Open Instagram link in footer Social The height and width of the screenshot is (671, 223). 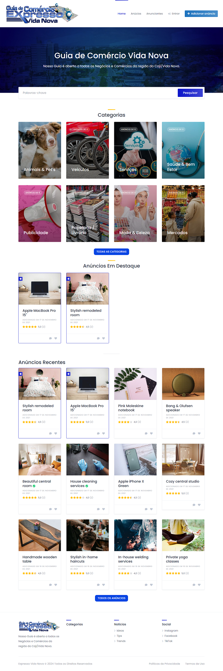coord(171,631)
